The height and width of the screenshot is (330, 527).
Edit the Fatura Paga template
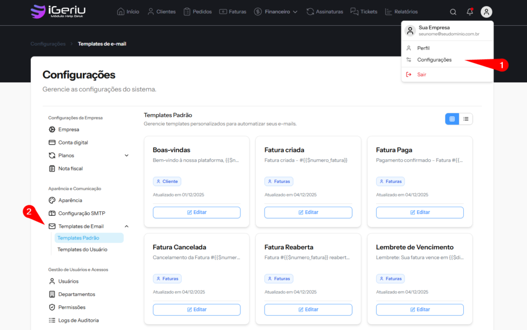[x=419, y=212]
